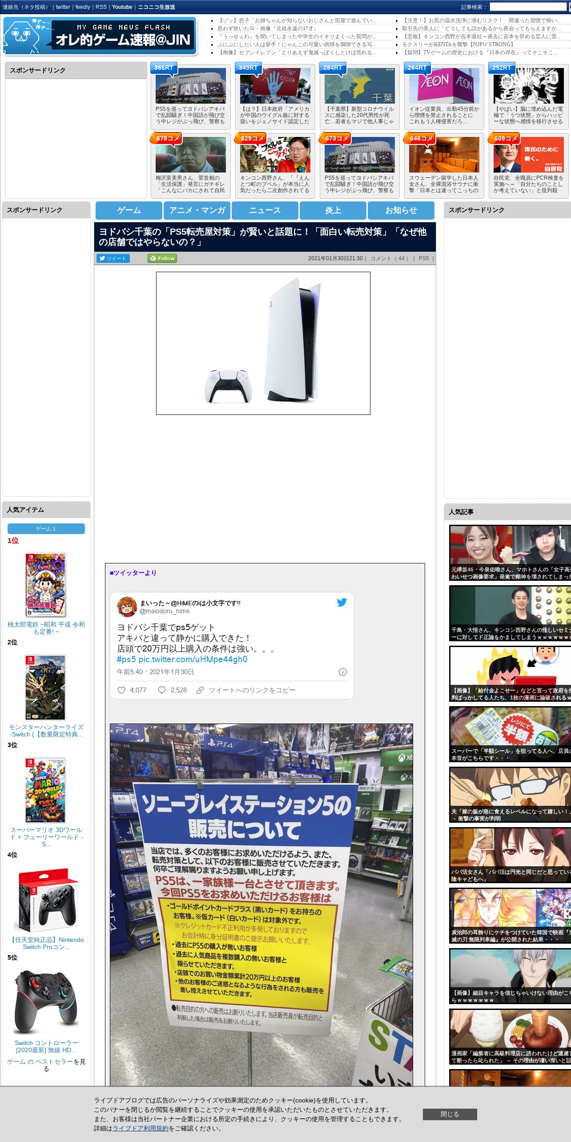
Task: Open the PS5 sales notice store photo
Action: point(261,904)
